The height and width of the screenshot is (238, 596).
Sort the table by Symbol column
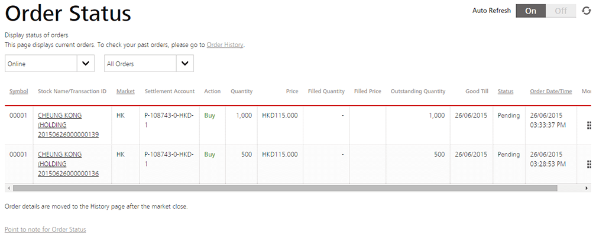tap(18, 92)
